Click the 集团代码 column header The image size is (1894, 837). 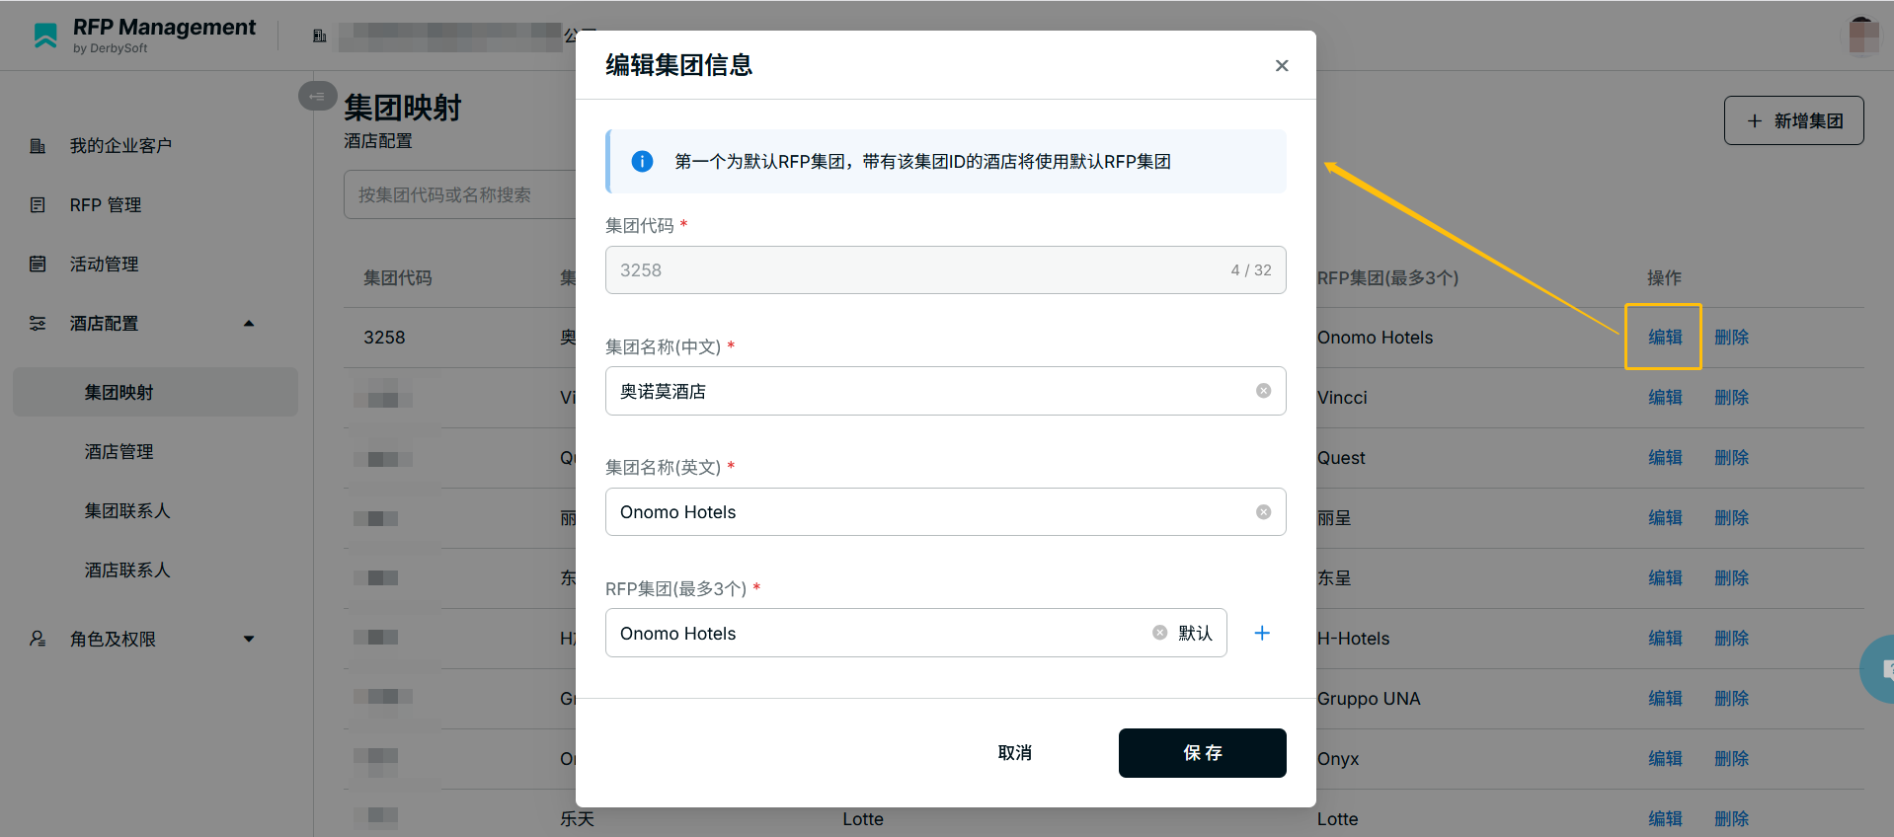(x=398, y=278)
